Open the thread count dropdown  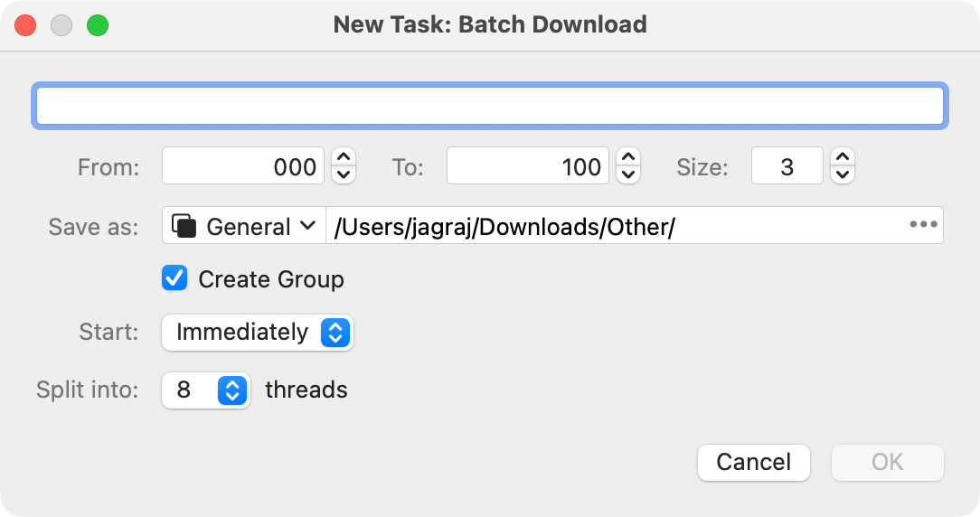[x=205, y=390]
